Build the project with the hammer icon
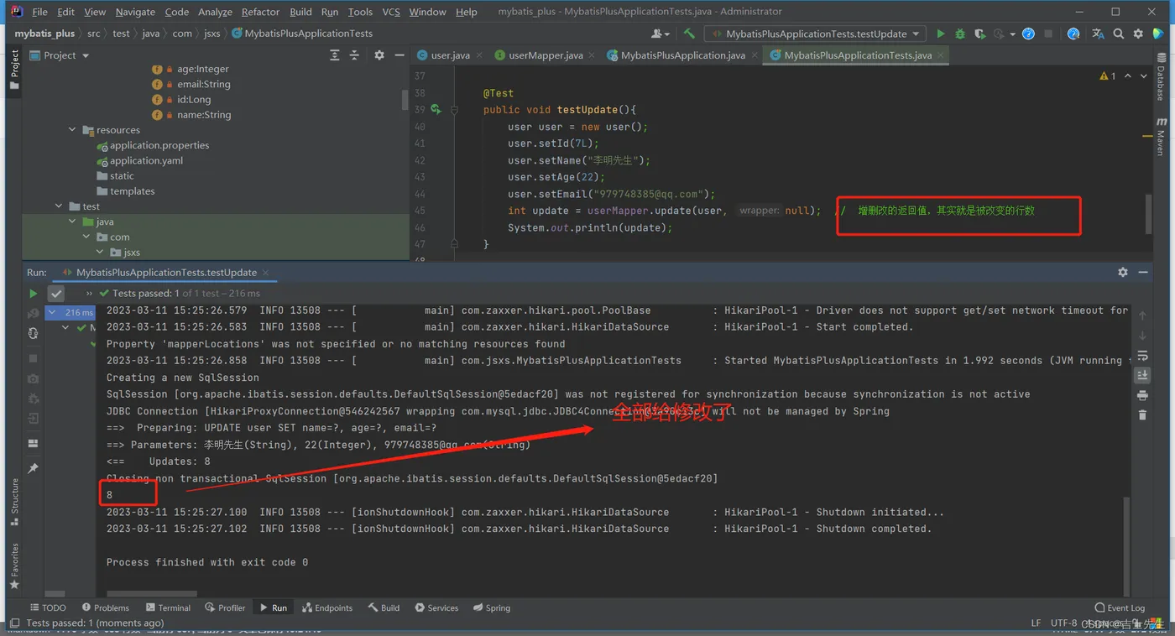 (x=689, y=34)
